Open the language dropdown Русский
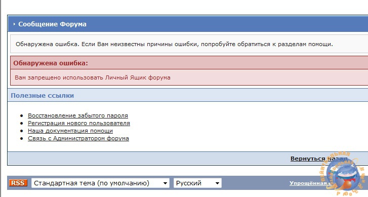 pos(197,183)
